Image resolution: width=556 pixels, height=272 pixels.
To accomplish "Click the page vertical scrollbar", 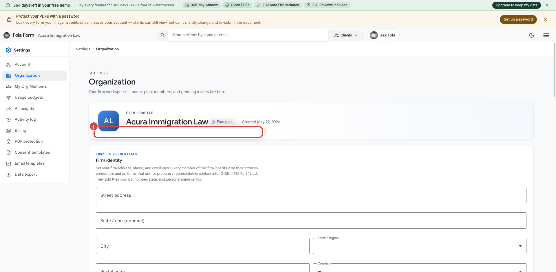I will [x=554, y=70].
